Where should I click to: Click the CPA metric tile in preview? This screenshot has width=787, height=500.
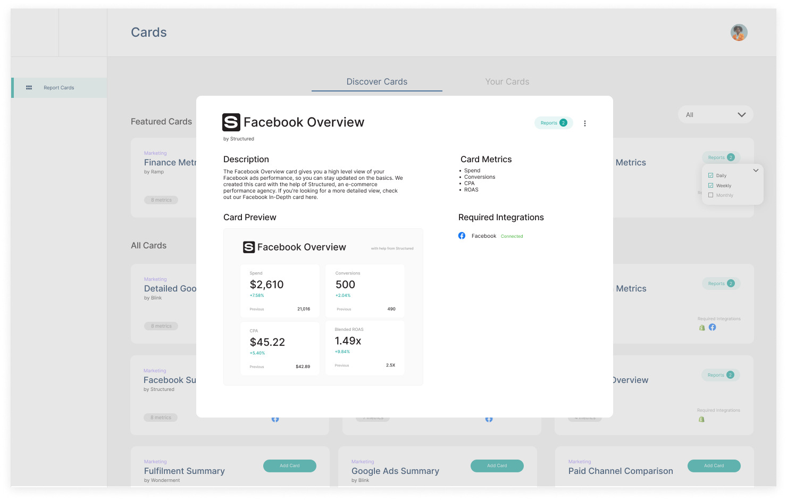pyautogui.click(x=280, y=348)
